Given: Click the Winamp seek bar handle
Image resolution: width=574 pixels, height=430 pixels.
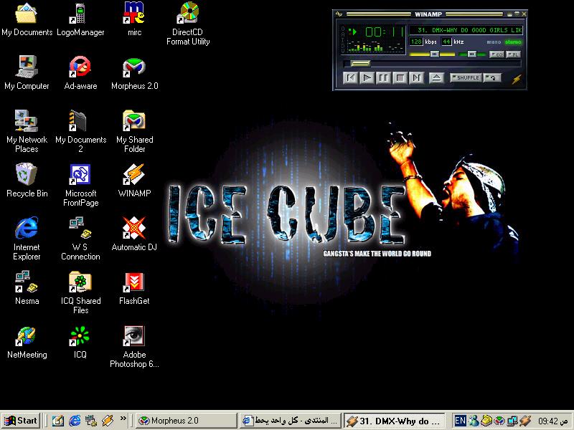Looking at the screenshot, I should click(x=361, y=64).
